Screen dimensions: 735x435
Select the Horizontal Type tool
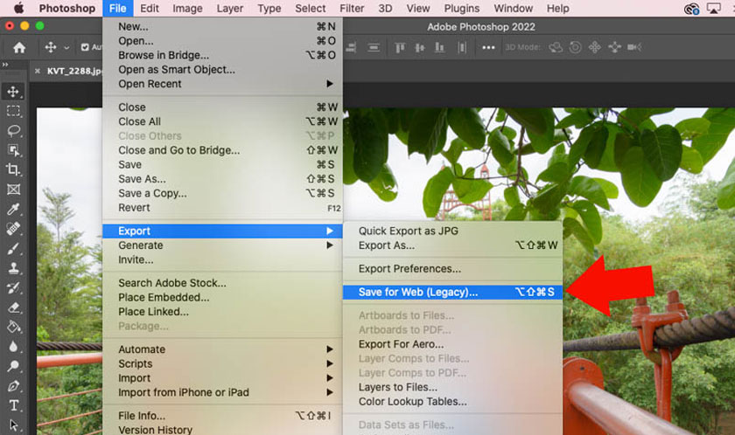pyautogui.click(x=13, y=405)
